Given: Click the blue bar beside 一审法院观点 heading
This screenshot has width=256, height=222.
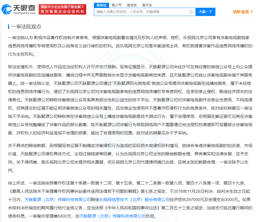Looking at the screenshot, I should [9, 27].
